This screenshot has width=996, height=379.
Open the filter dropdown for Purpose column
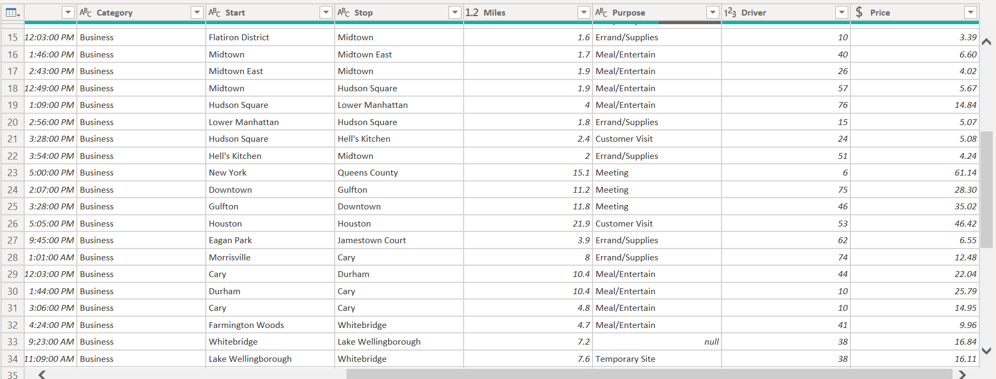point(713,12)
